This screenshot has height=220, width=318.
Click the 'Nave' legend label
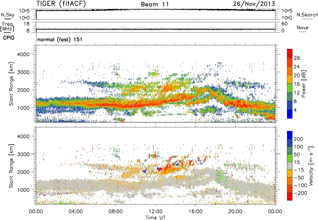[x=302, y=27]
